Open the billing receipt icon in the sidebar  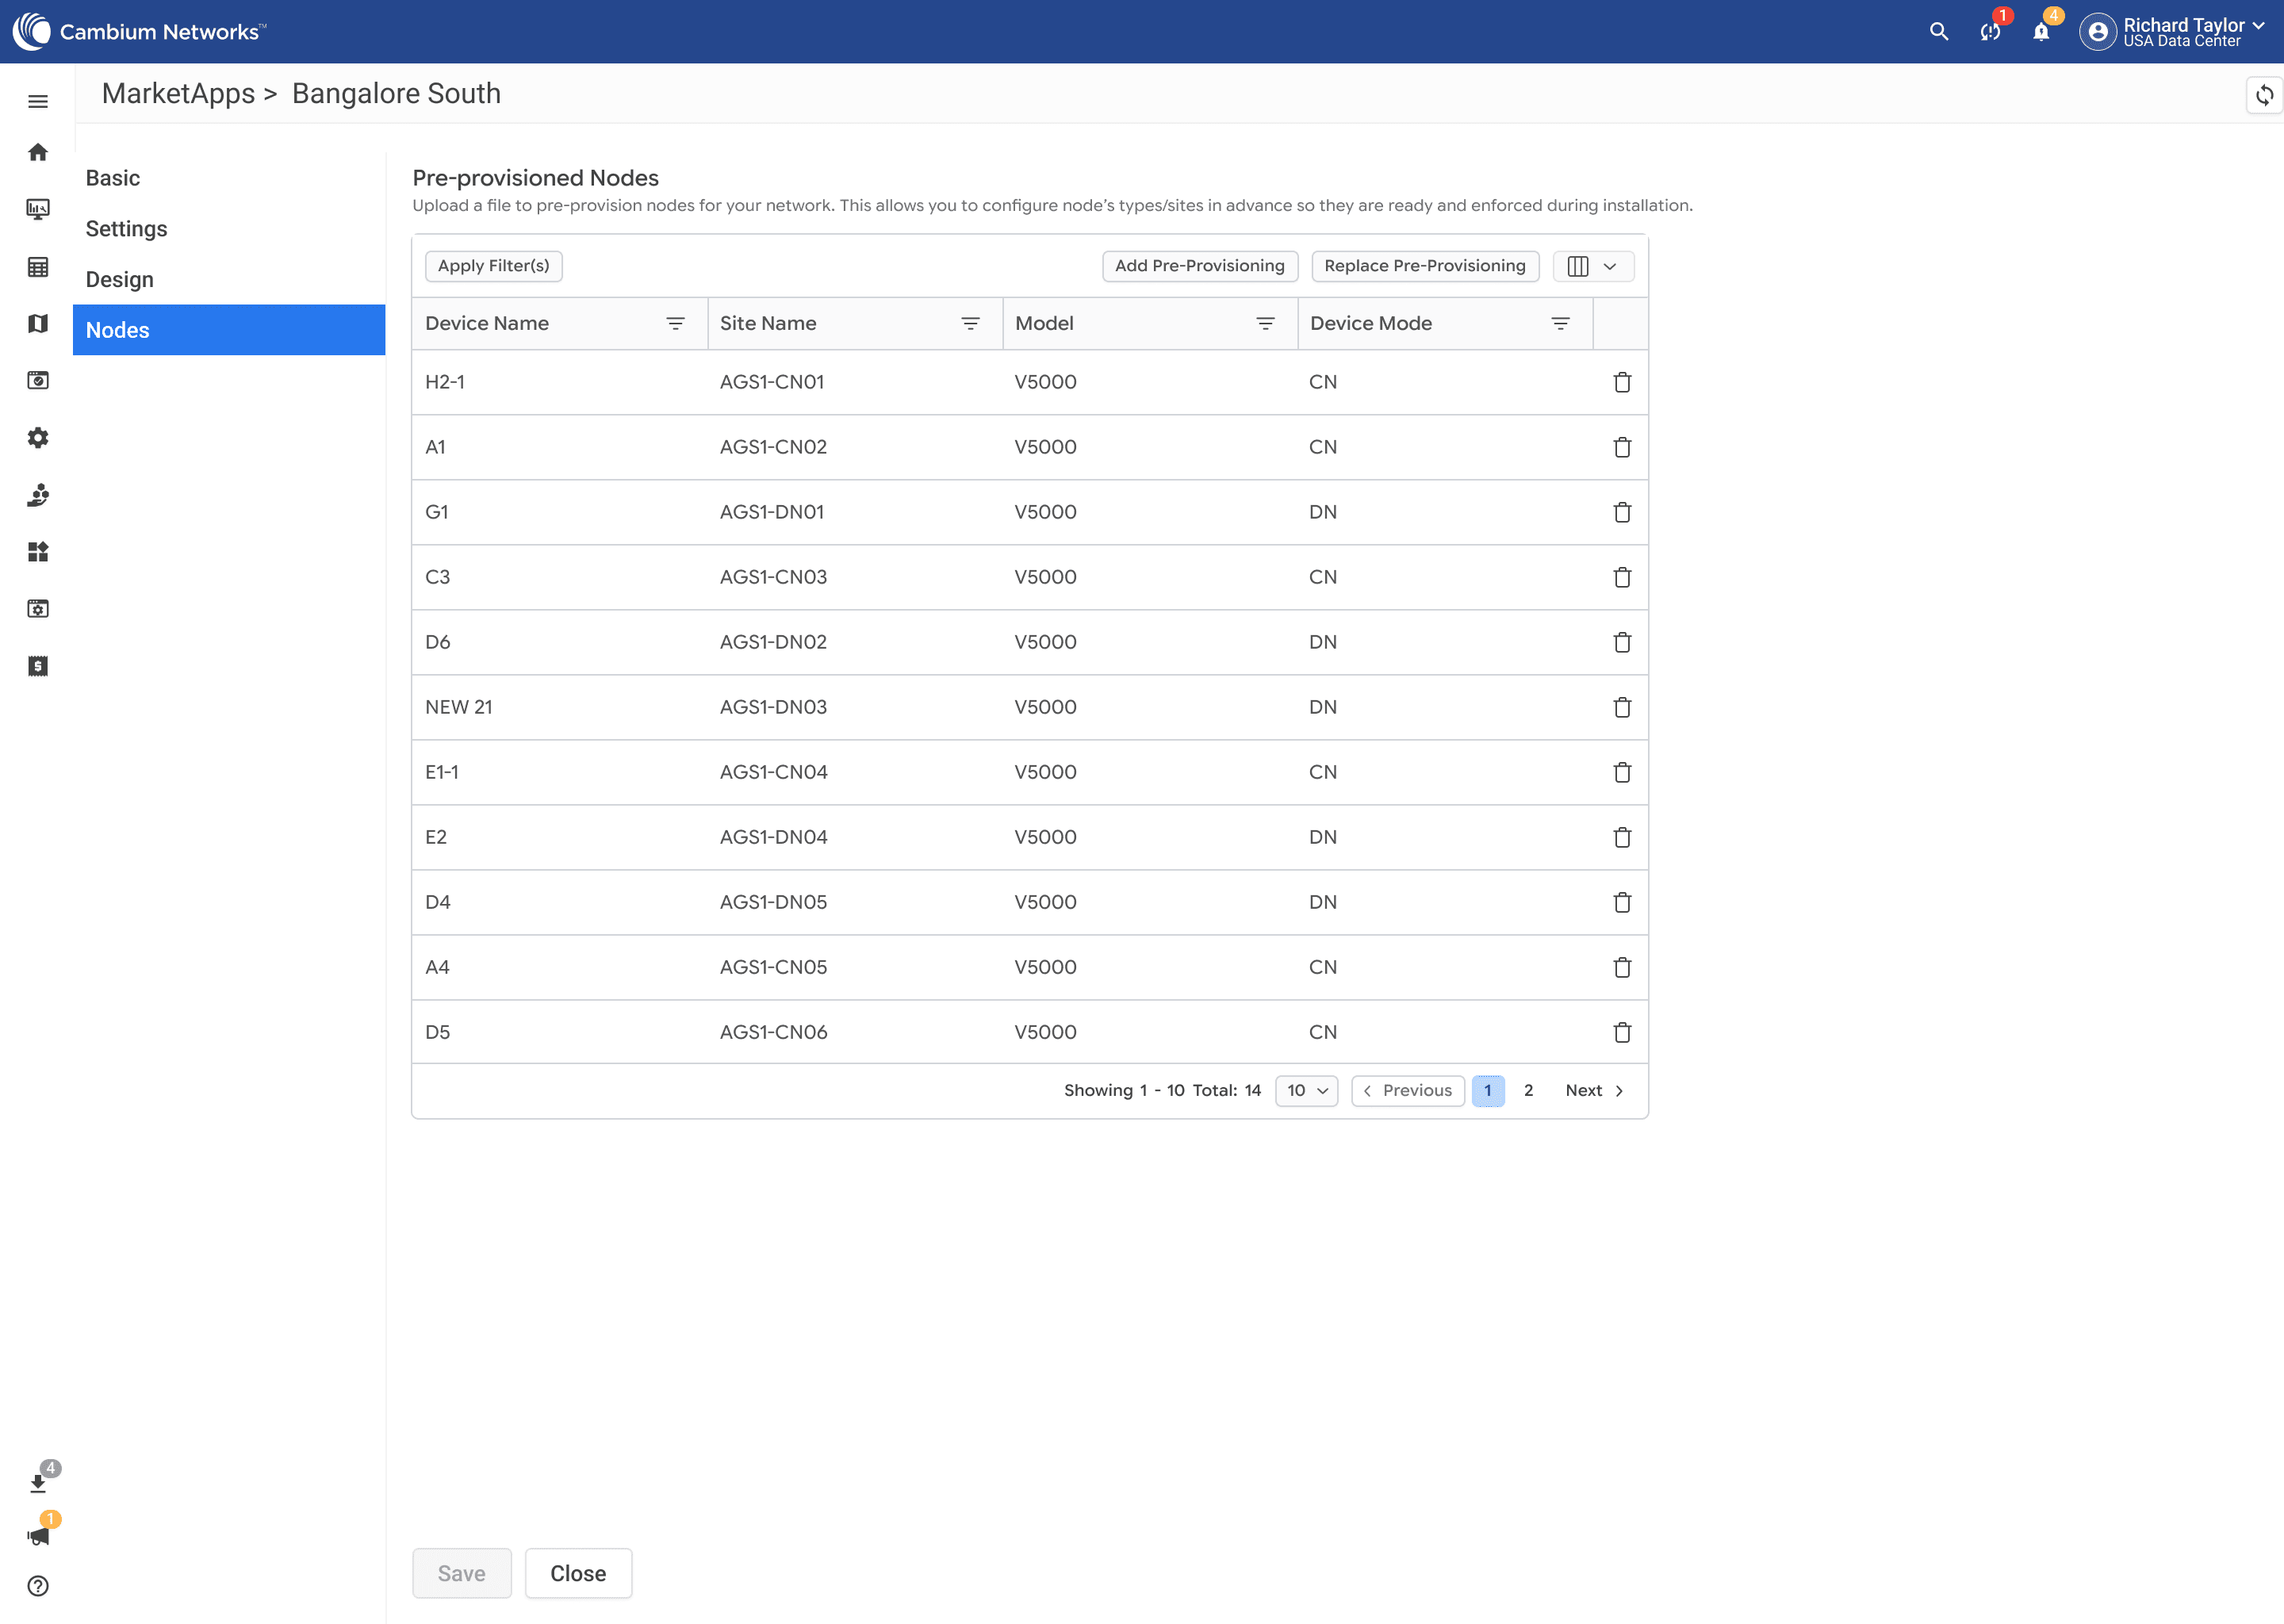(38, 666)
